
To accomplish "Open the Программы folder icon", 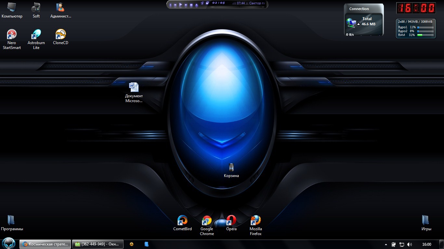I will tap(12, 223).
